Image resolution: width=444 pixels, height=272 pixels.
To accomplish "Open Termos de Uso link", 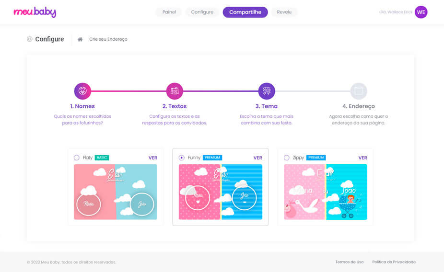I will pyautogui.click(x=349, y=262).
